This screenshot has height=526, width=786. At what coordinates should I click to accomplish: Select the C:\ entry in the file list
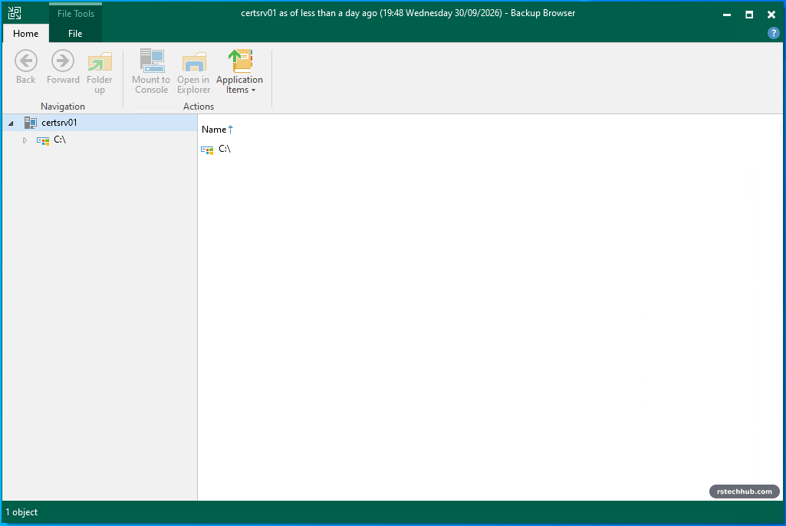click(x=225, y=149)
